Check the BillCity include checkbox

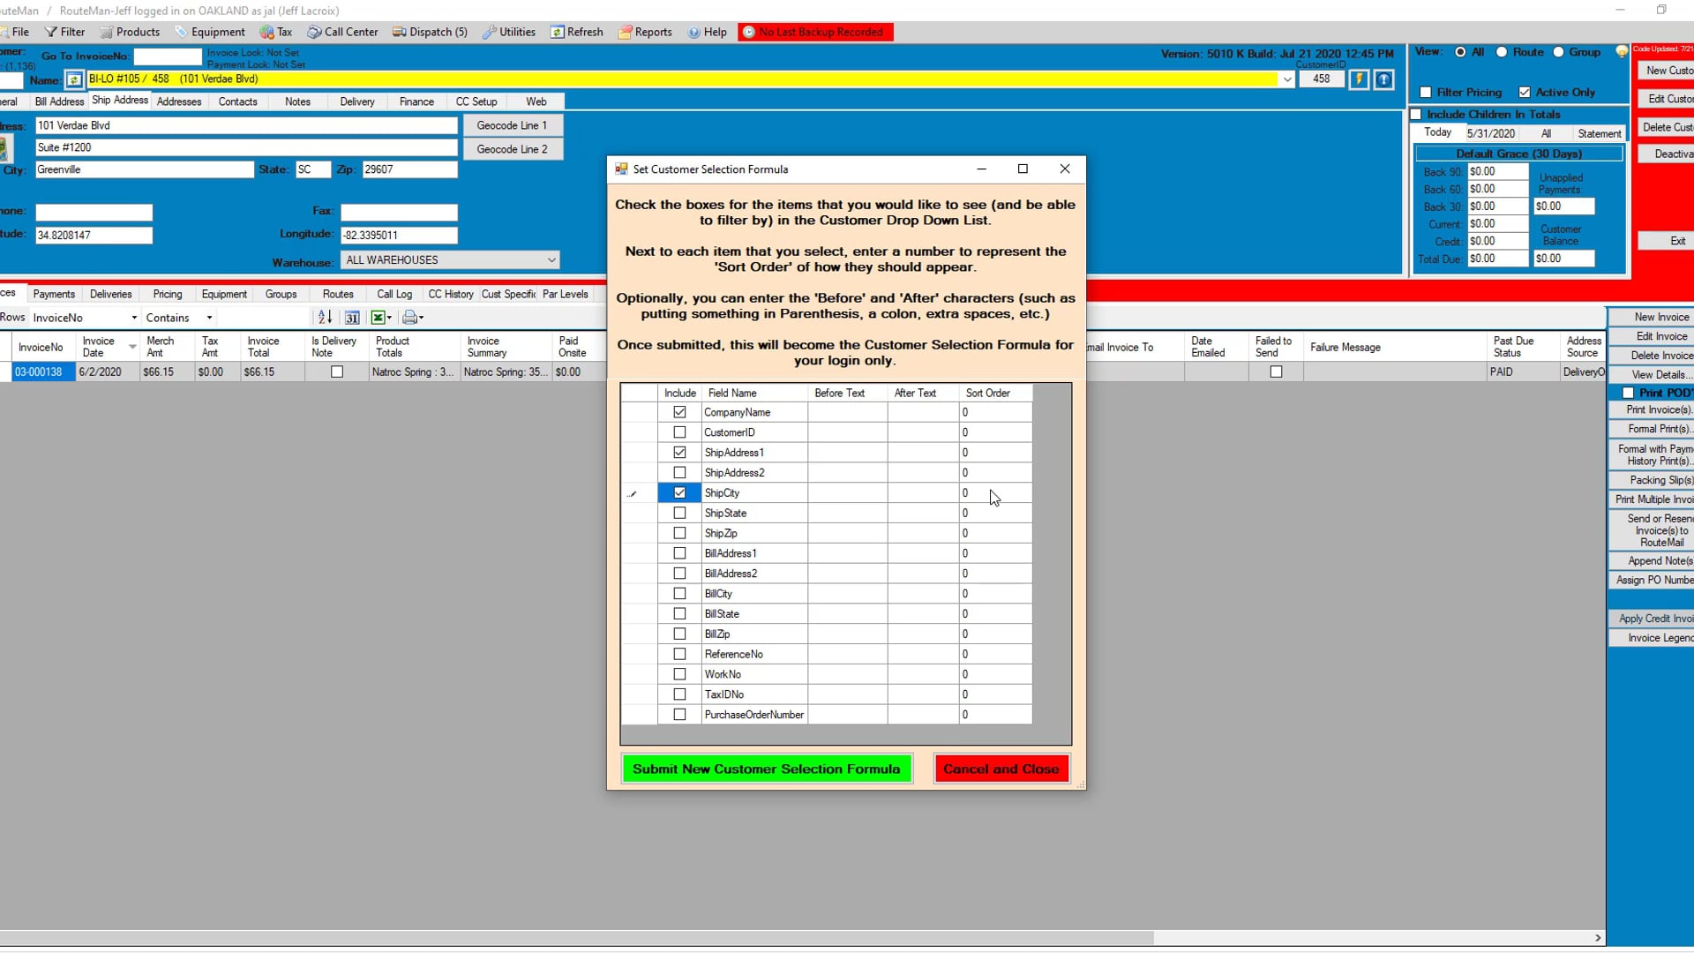click(679, 594)
